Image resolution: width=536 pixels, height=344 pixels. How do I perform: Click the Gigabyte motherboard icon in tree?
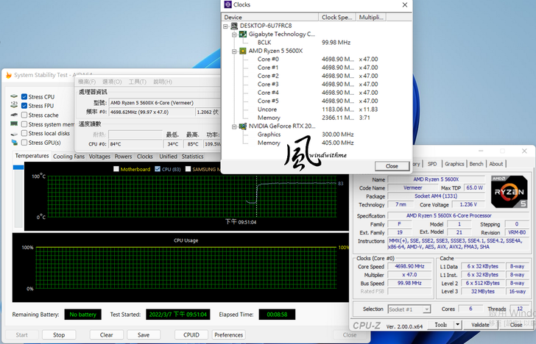242,35
